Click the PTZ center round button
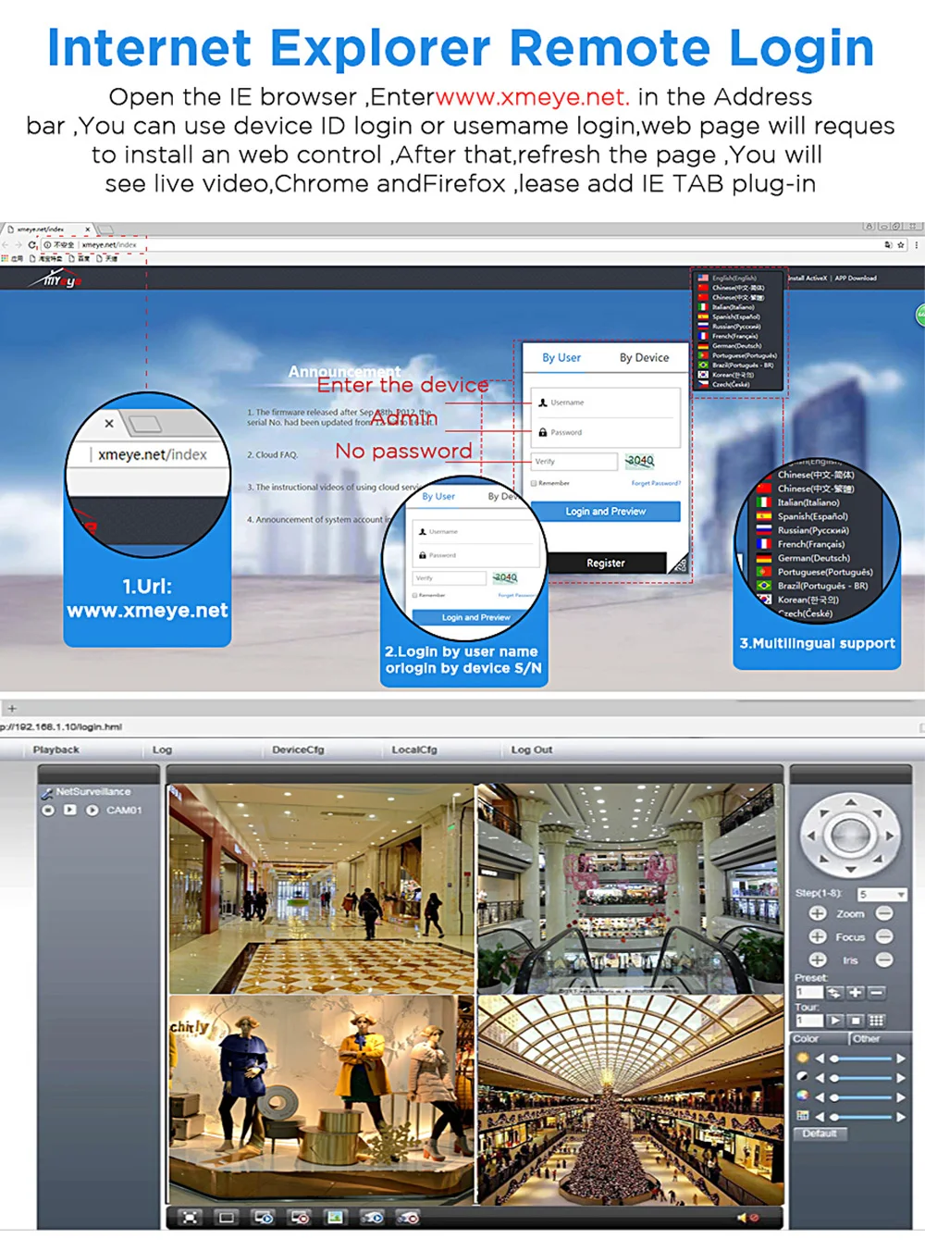 click(849, 836)
